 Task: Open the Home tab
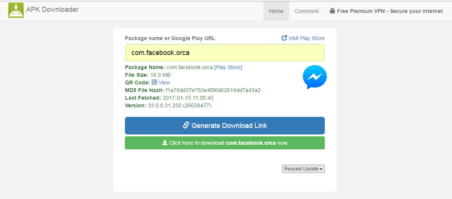pyautogui.click(x=276, y=11)
